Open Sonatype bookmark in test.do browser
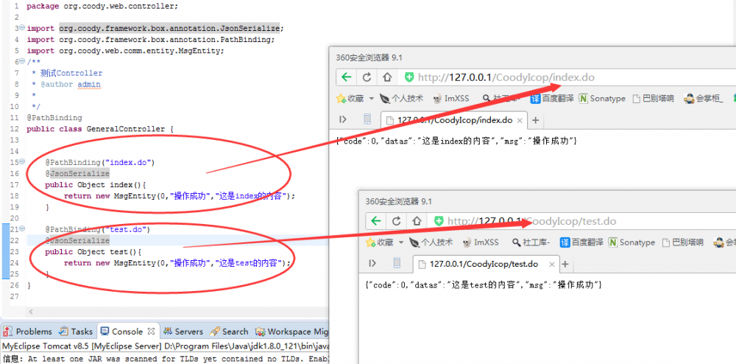Viewport: 736px width, 364px height. click(x=631, y=242)
